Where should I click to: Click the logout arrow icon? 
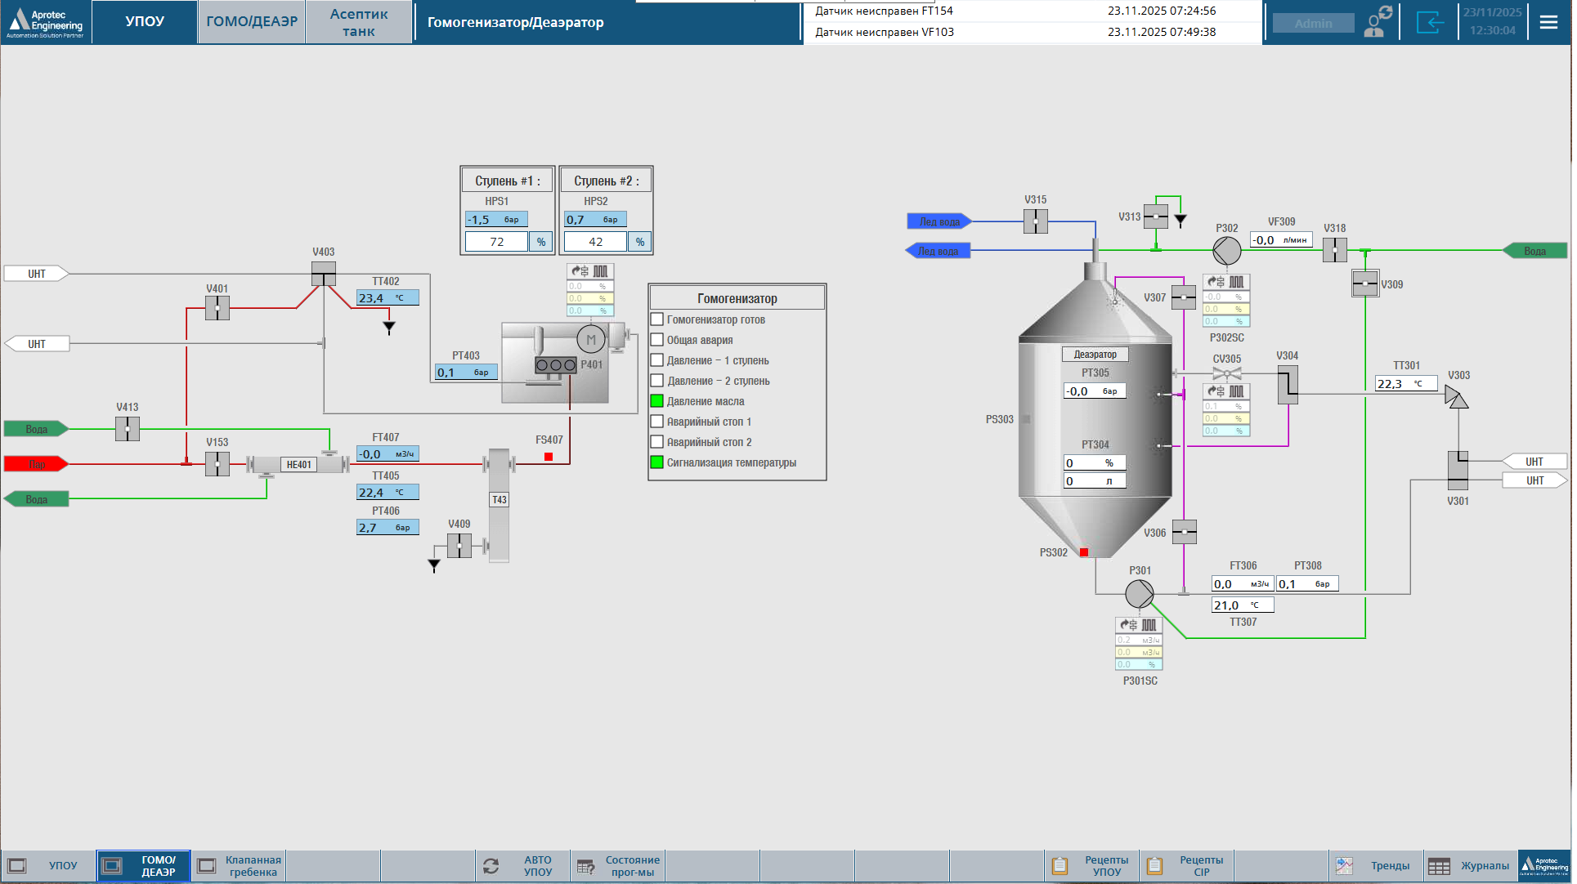[x=1430, y=23]
